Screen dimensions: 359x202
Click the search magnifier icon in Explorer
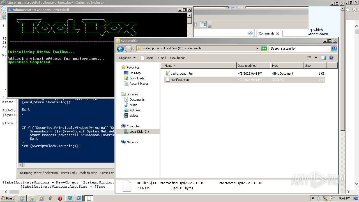(334, 49)
